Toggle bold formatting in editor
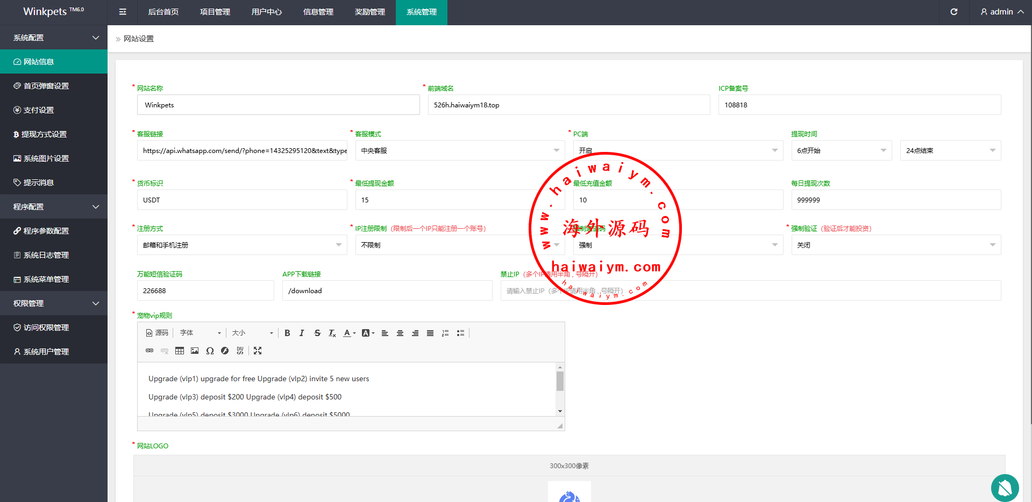This screenshot has height=502, width=1032. (287, 333)
